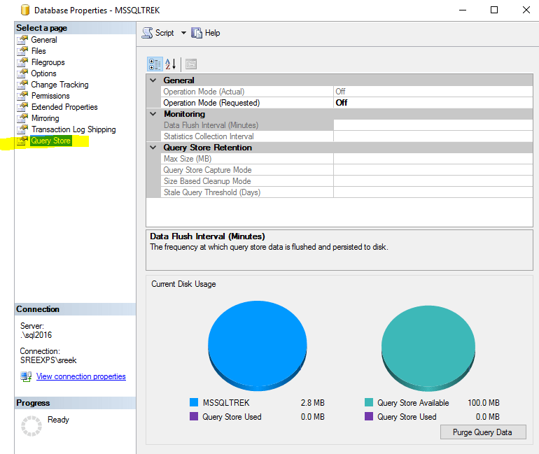Viewport: 539px width, 454px height.
Task: Open the Script dropdown arrow
Action: tap(183, 33)
